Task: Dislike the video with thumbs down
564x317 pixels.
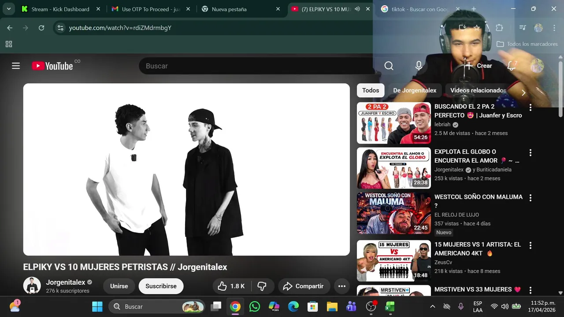Action: [262, 286]
